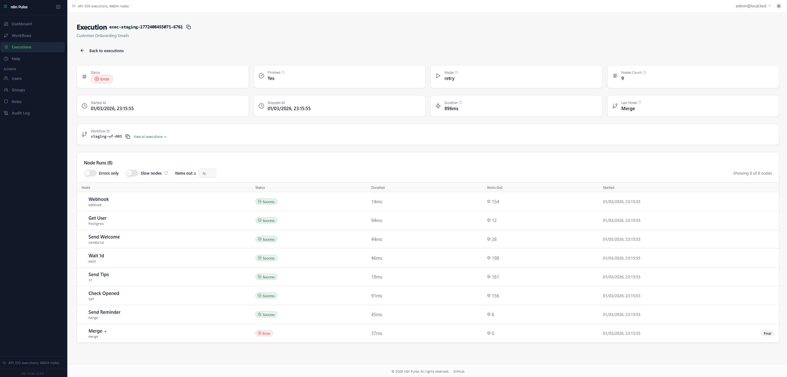
Task: Copy the execution ID icon
Action: click(189, 27)
